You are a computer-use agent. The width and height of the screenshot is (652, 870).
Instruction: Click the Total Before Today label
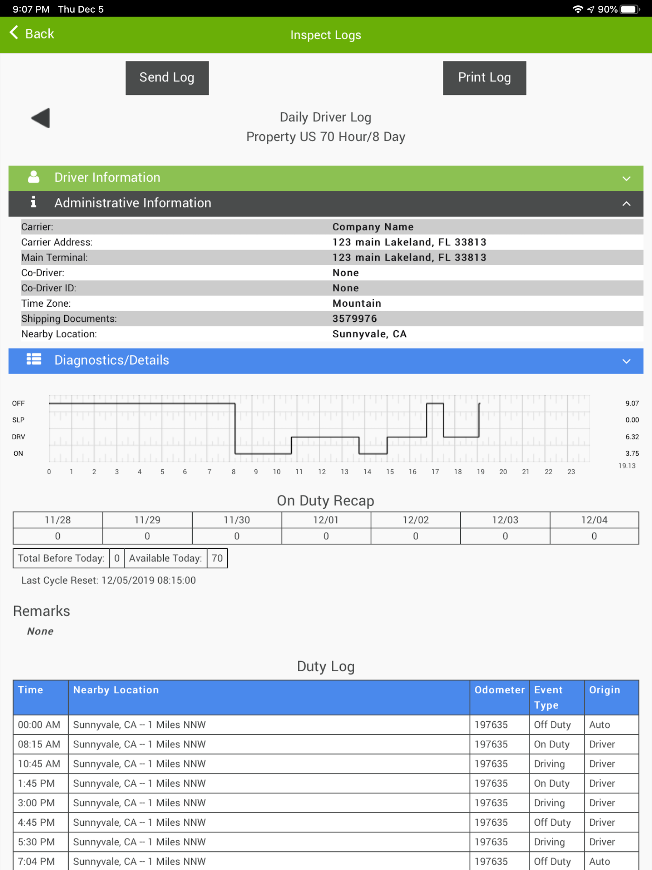[x=61, y=558]
